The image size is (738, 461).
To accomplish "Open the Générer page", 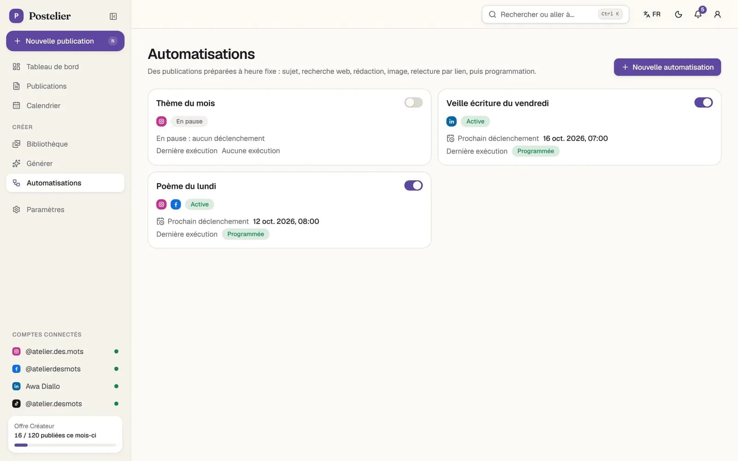I will (65, 163).
